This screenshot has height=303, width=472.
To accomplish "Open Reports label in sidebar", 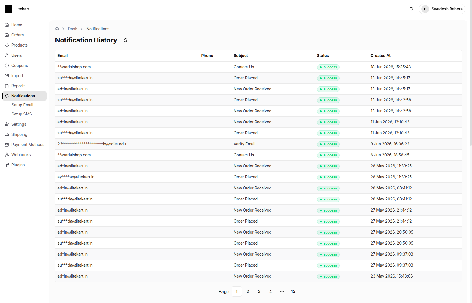I will [18, 86].
